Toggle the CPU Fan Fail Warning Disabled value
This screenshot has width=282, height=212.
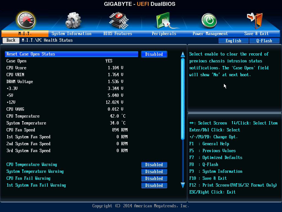coord(154,178)
